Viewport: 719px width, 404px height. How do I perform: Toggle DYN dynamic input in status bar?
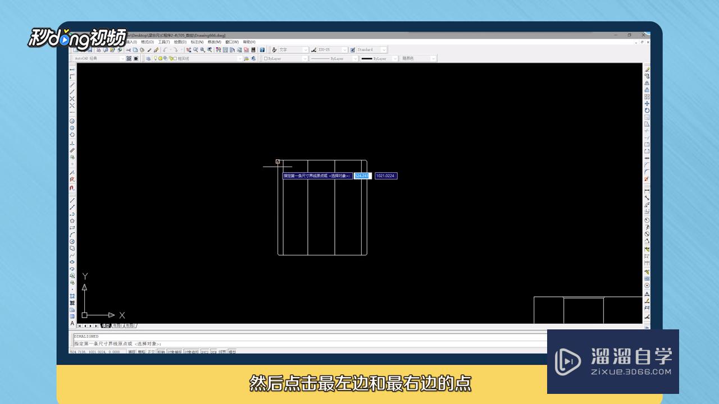click(x=214, y=351)
